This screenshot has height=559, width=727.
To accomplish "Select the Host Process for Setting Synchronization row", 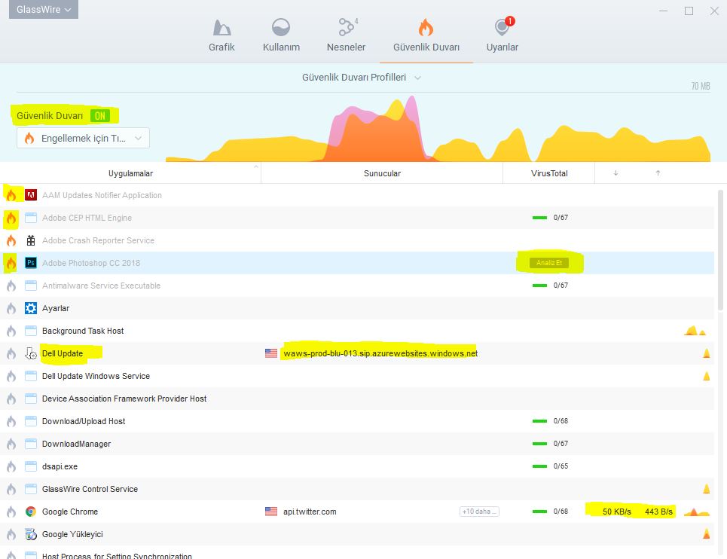I will tap(357, 552).
